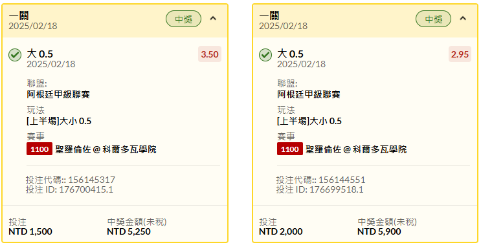Click the 2.95 odds tag
The width and height of the screenshot is (481, 245).
(460, 54)
